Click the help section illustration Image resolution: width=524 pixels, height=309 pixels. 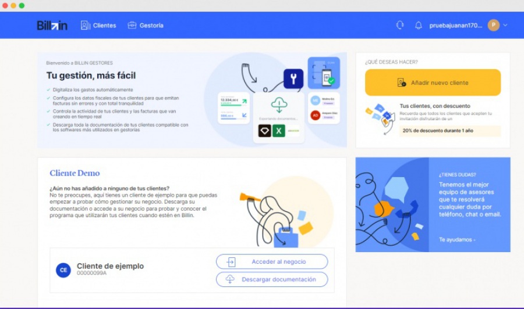click(392, 204)
